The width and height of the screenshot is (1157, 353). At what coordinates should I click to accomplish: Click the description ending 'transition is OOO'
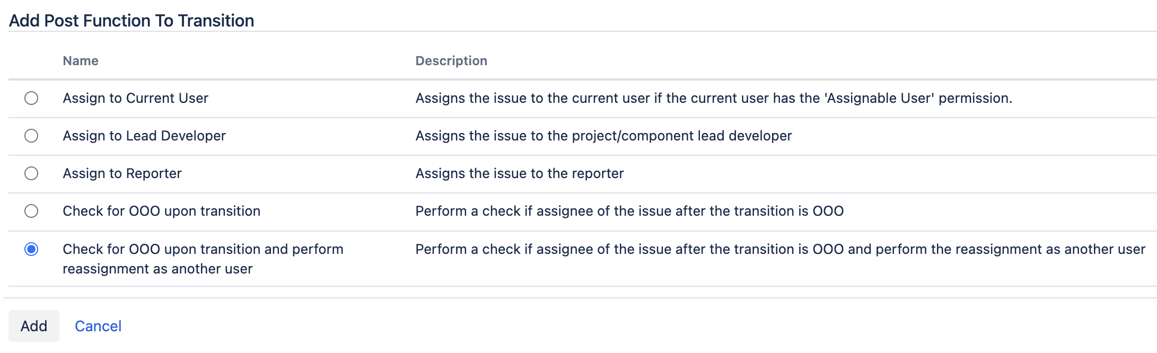pos(629,211)
